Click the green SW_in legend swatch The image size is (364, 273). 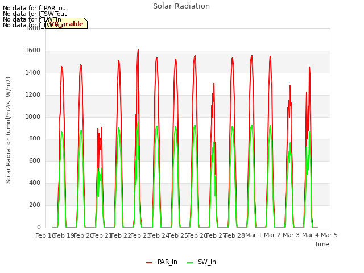[x=189, y=263]
